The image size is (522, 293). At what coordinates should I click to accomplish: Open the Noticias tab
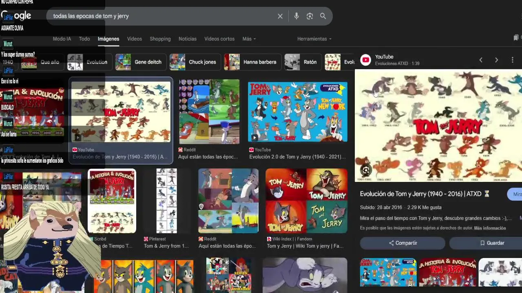coord(188,39)
